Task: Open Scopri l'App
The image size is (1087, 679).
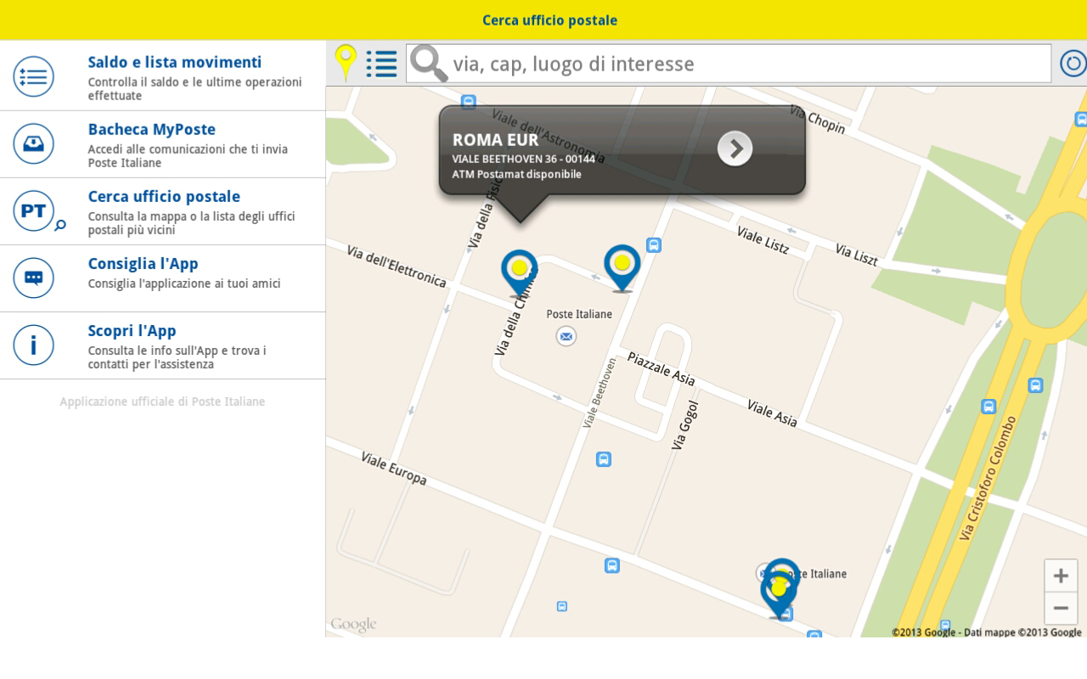Action: [163, 345]
